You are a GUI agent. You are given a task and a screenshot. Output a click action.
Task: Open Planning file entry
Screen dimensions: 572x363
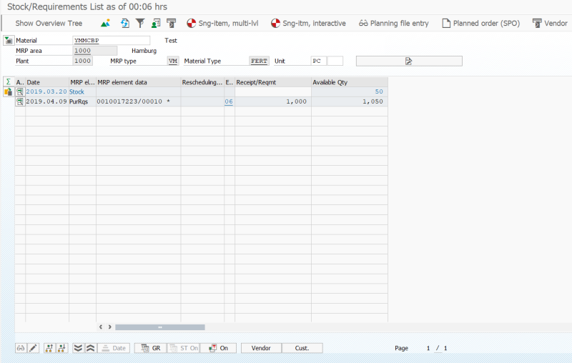pyautogui.click(x=394, y=24)
